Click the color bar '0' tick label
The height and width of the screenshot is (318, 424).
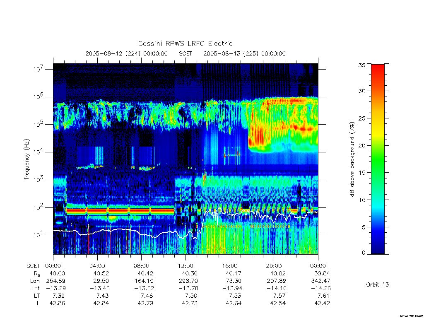[364, 253]
